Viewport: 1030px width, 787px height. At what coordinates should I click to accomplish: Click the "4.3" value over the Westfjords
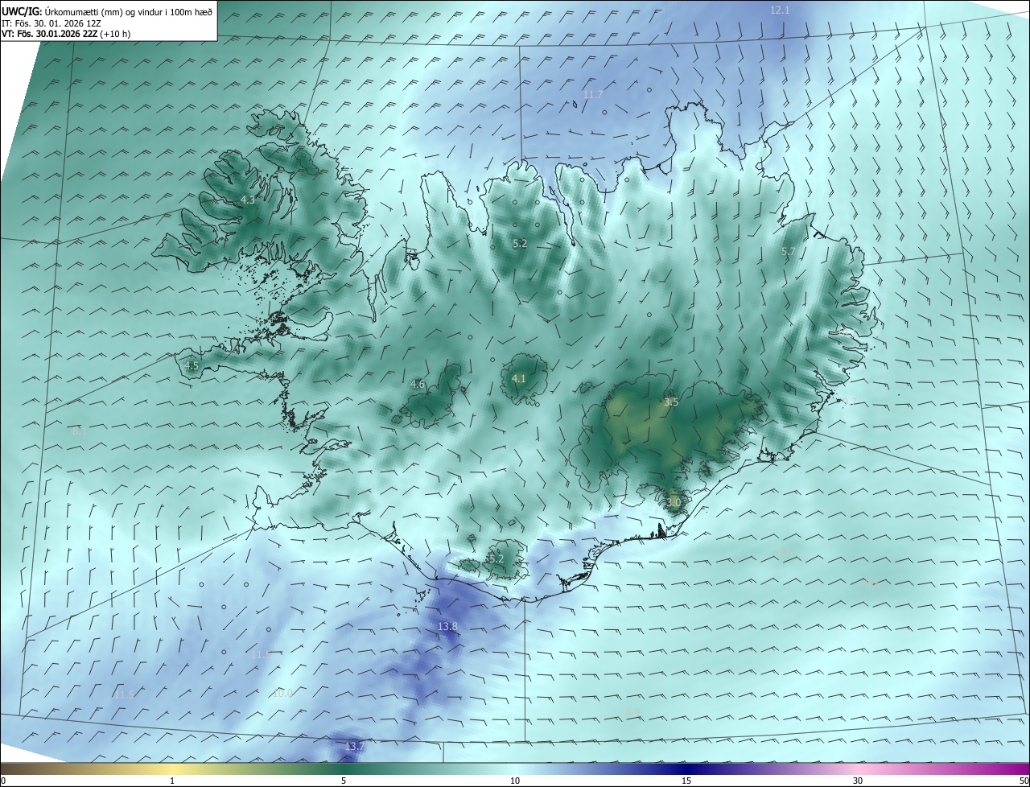pyautogui.click(x=248, y=200)
